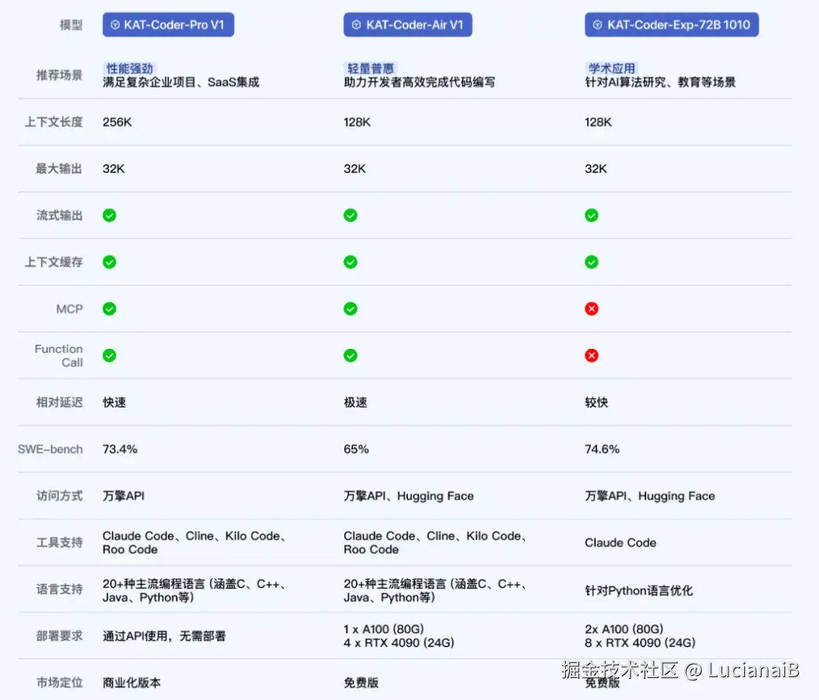Click 针对AI算法研究、教育等场景 description

point(660,82)
